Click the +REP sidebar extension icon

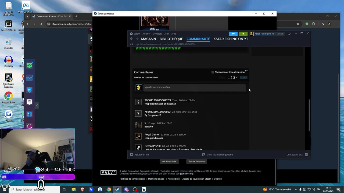click(29, 65)
